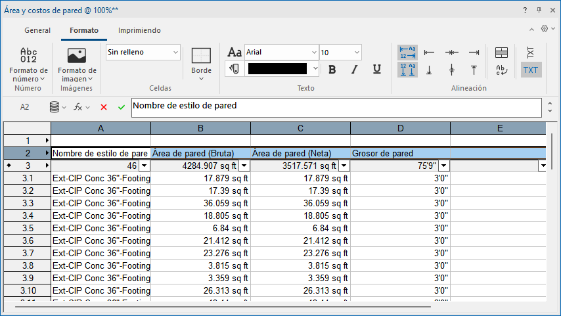Screen dimensions: 561x316
Task: Align text to the right
Action: [x=474, y=53]
